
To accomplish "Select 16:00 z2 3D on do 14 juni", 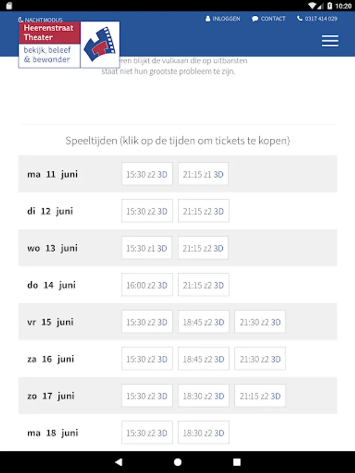I will tap(147, 285).
